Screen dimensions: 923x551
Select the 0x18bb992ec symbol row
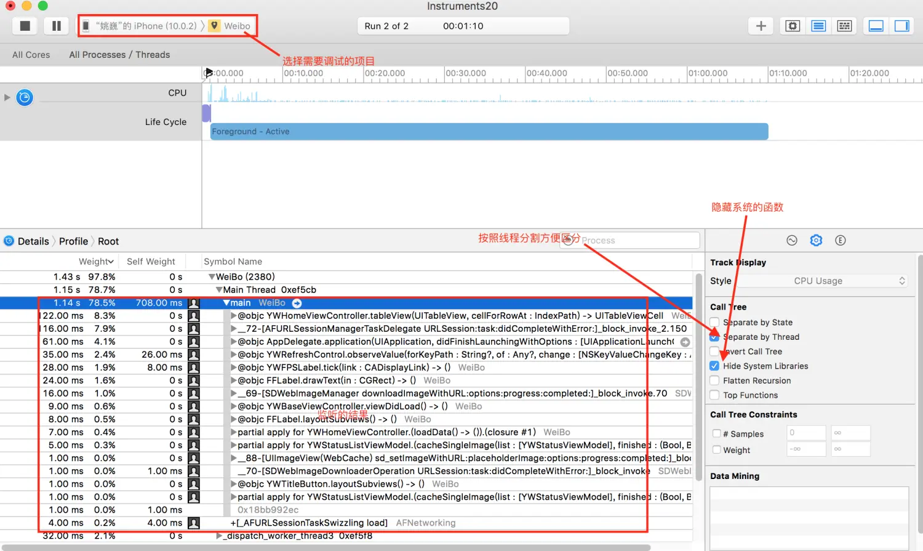[346, 510]
